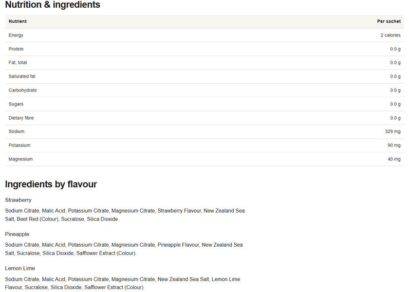The width and height of the screenshot is (409, 292).
Task: Select the "Nutrient" column header
Action: coord(18,21)
